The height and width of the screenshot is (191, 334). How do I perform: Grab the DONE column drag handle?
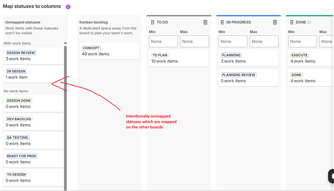(x=292, y=22)
